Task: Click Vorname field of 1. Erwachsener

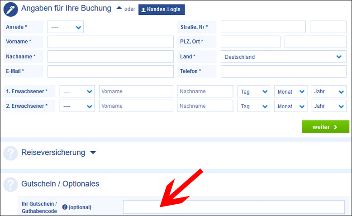Action: point(136,91)
